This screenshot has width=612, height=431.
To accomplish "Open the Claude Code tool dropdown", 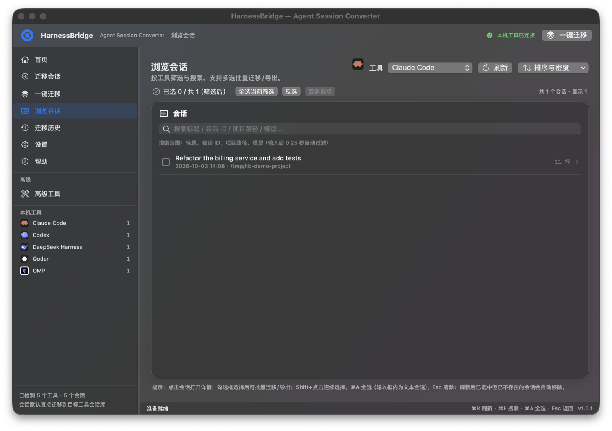I will [430, 68].
